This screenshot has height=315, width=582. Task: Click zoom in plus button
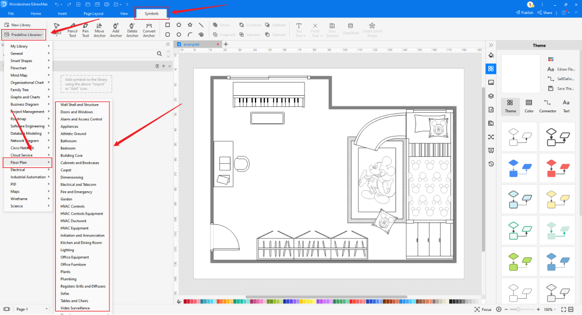pyautogui.click(x=538, y=309)
